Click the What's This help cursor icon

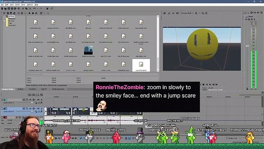pyautogui.click(x=52, y=9)
